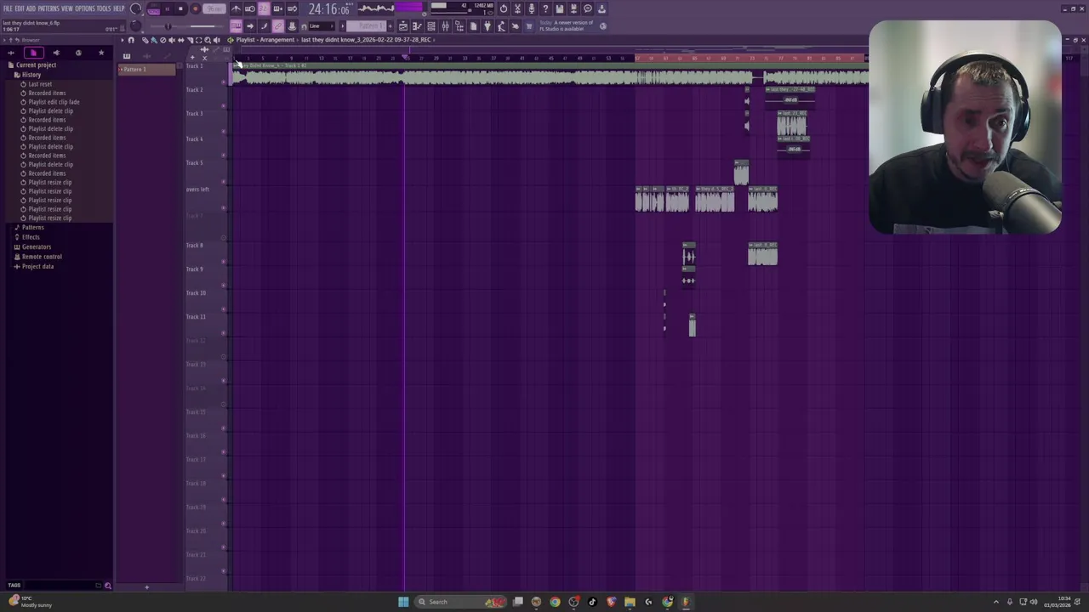
Task: Toggle mute dot on Track 2
Action: coord(224,106)
